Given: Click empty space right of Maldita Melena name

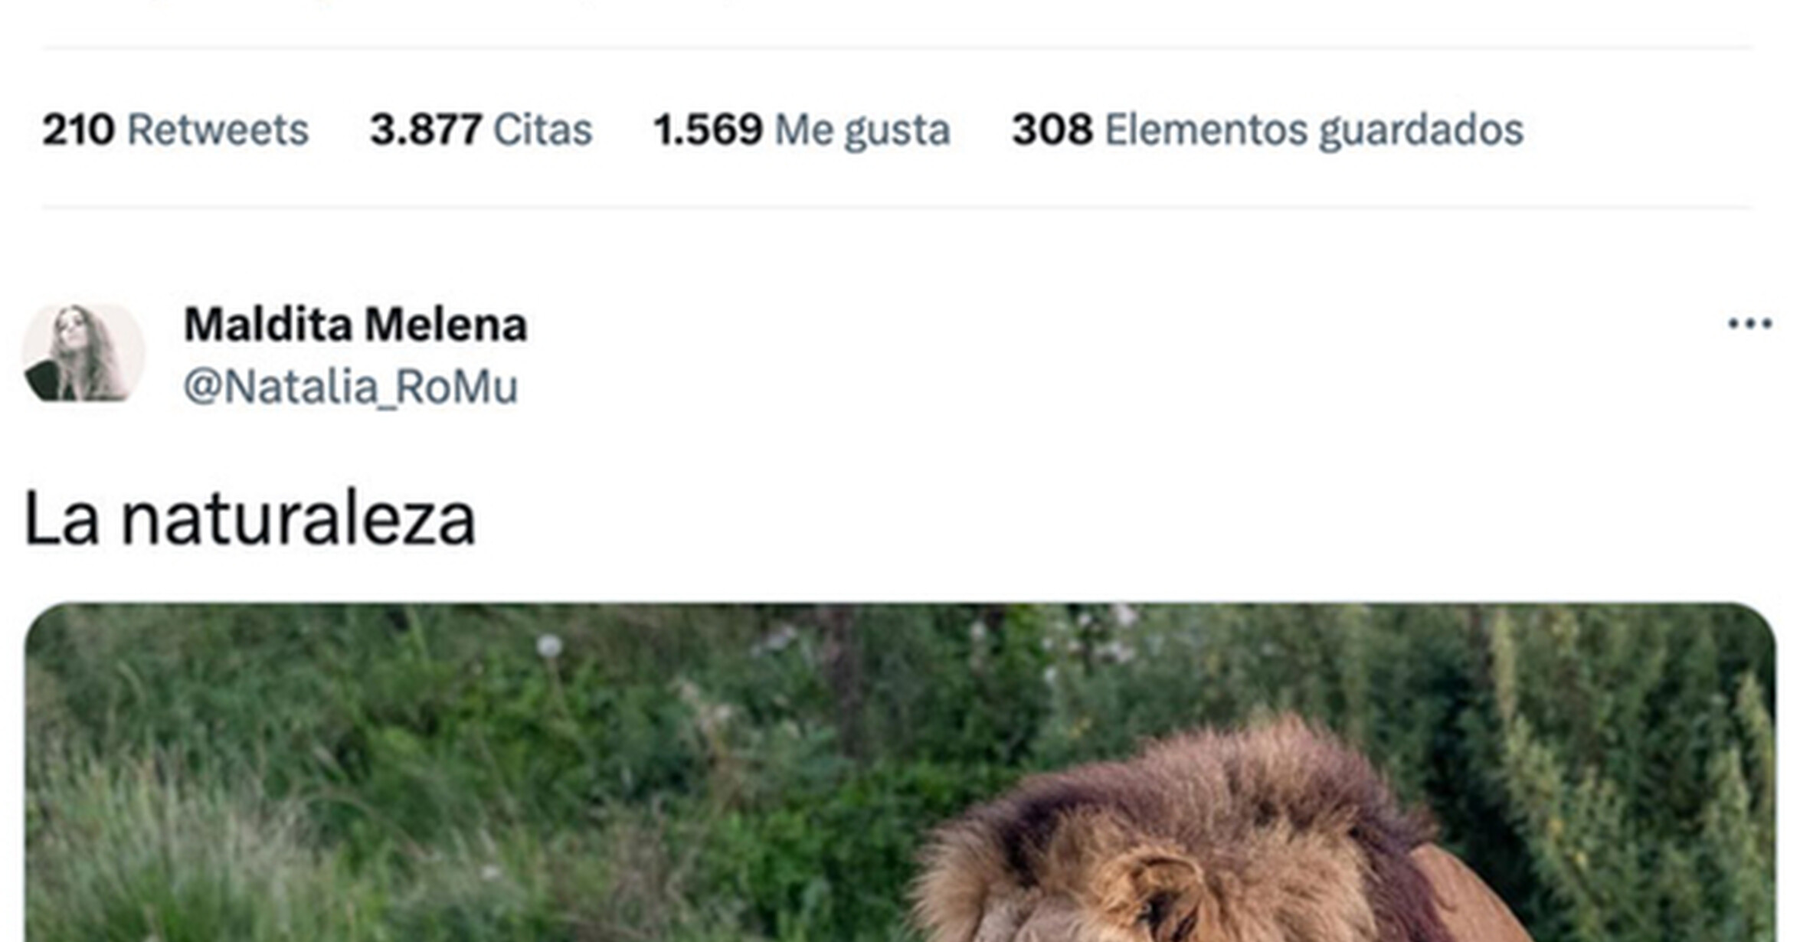Looking at the screenshot, I should click(x=1111, y=325).
